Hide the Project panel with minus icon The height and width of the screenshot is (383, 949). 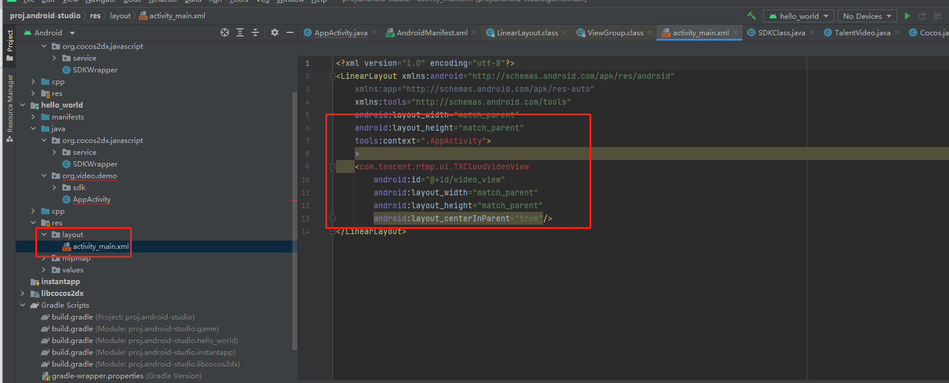290,32
